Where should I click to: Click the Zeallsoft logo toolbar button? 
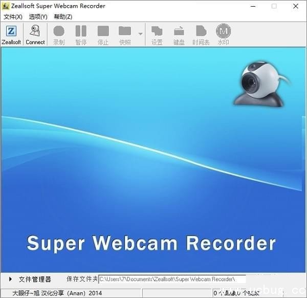tap(11, 35)
